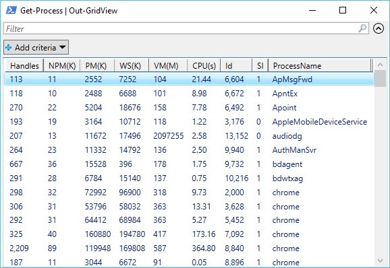Sort by CPU(s) column header
Image resolution: width=390 pixels, height=268 pixels.
(204, 66)
